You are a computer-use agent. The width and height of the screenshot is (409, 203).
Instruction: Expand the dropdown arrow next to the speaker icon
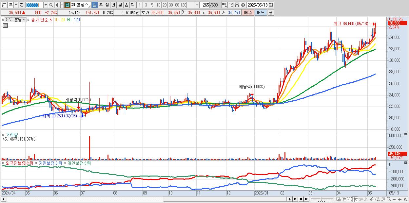pyautogui.click(x=62, y=5)
